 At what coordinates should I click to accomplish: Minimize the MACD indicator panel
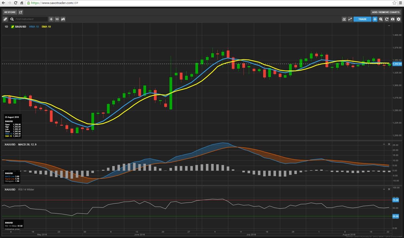click(384, 144)
